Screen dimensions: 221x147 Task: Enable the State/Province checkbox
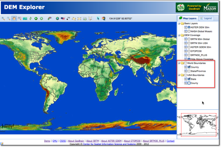click(189, 71)
